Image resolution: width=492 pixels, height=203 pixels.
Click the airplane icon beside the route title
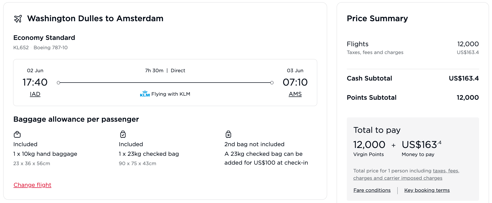(18, 19)
